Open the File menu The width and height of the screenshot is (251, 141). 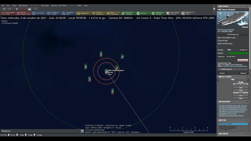(x=3, y=6)
